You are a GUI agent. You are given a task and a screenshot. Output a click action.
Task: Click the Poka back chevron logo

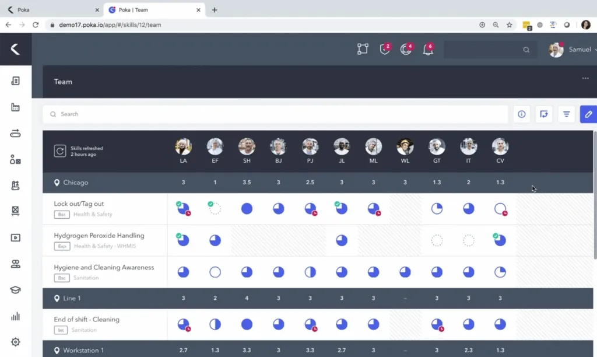[x=15, y=49]
